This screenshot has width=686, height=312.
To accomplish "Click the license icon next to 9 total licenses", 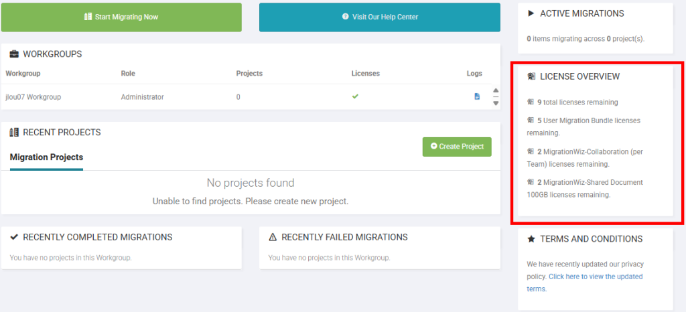I will click(x=531, y=102).
